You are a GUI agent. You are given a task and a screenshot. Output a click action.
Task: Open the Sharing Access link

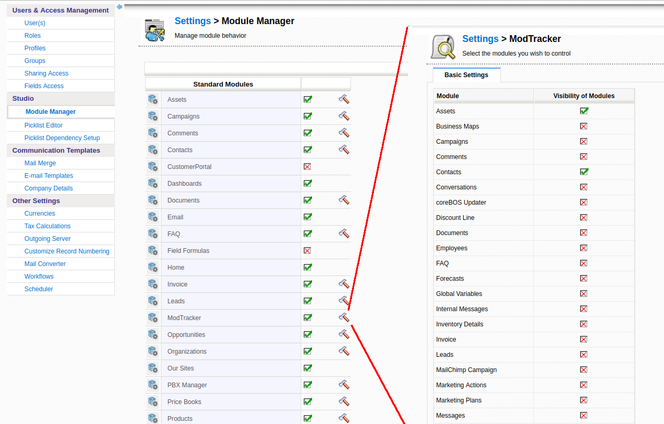(46, 73)
